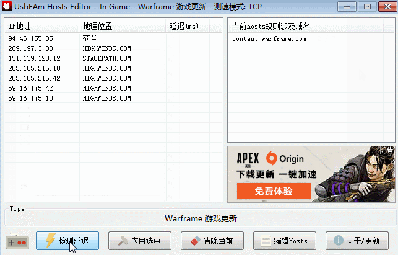This screenshot has height=255, width=398.
Task: Sort by IP地址 column header
Action: pyautogui.click(x=41, y=27)
